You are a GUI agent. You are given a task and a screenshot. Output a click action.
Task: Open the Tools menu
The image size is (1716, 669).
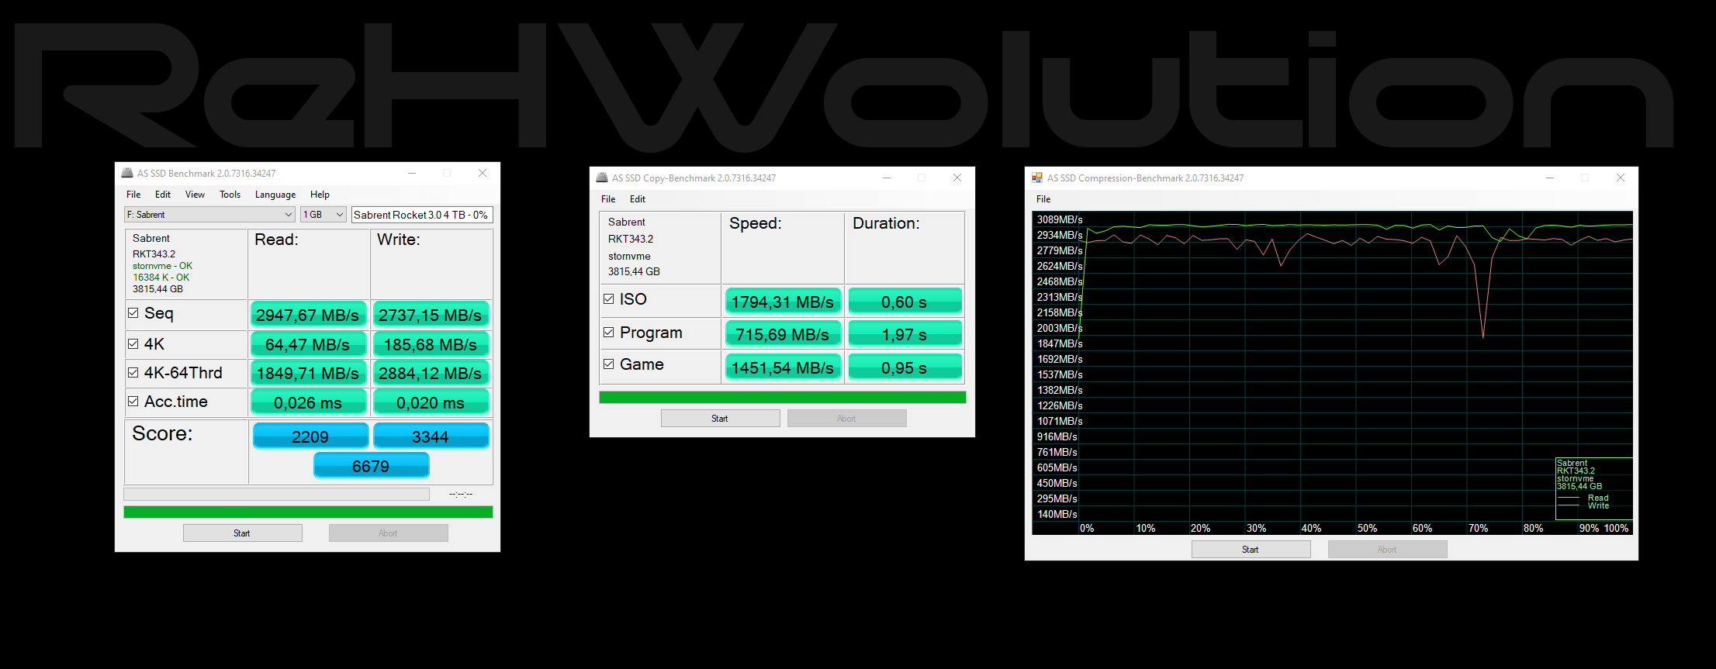point(230,195)
